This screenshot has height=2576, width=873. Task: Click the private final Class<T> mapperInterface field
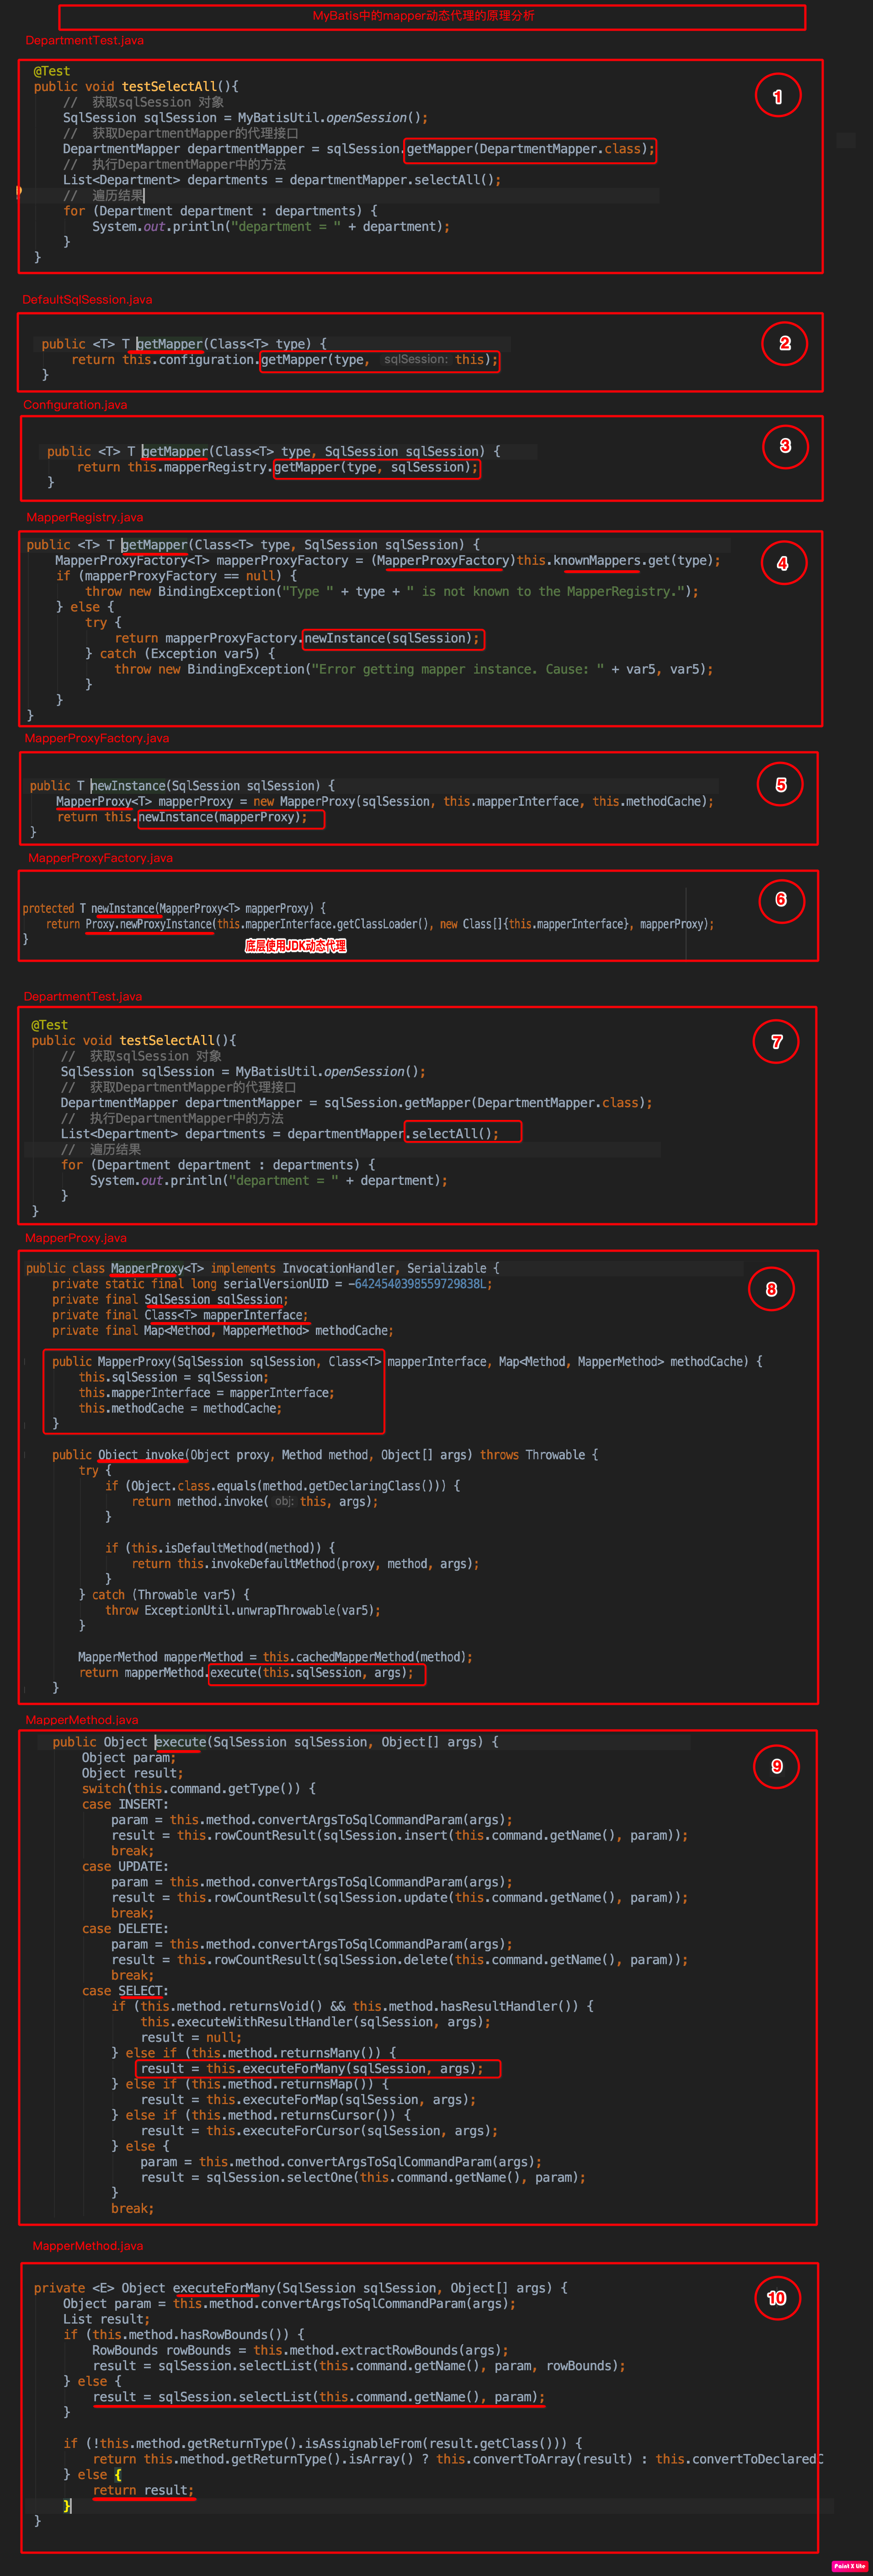pos(180,1315)
